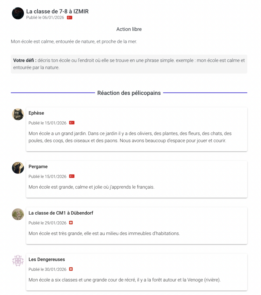261x295 pixels.
Task: Click the "Les Dengereuses" author name
Action: pyautogui.click(x=47, y=259)
